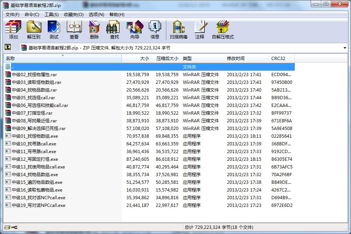
Task: Click the 测试 (Test) toolbar icon
Action: pos(54,30)
